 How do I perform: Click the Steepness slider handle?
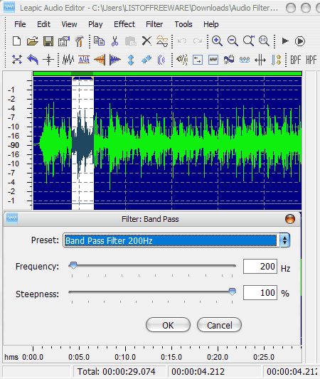click(x=232, y=292)
